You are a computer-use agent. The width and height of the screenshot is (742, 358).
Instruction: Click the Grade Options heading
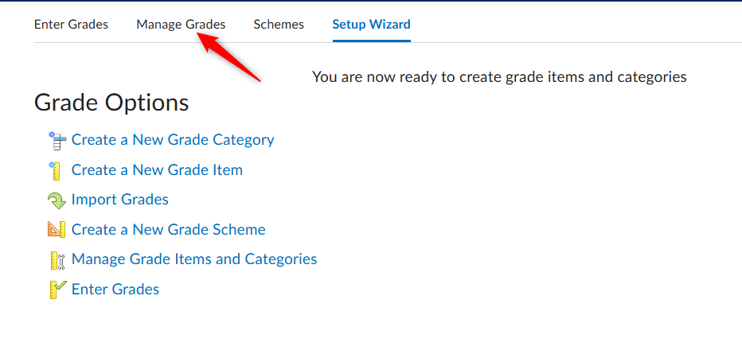click(x=111, y=102)
